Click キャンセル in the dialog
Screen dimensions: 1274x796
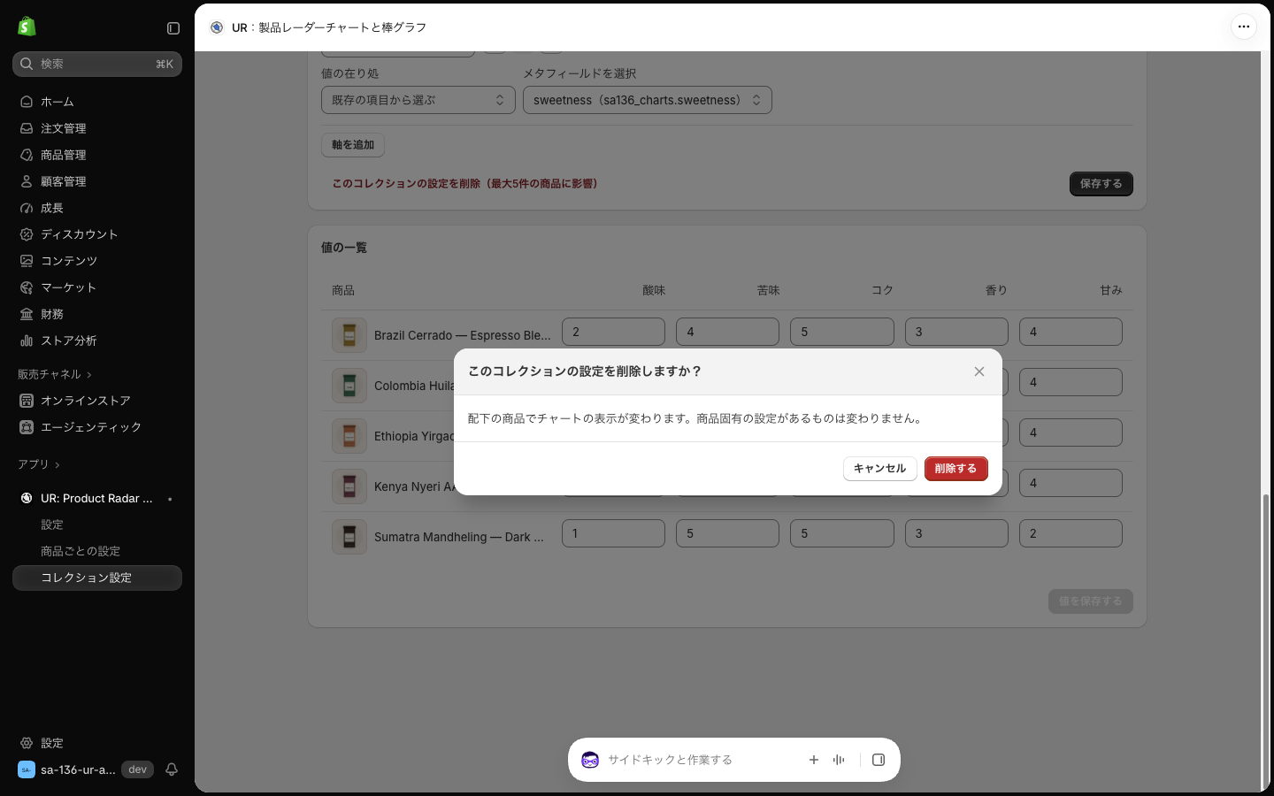879,469
